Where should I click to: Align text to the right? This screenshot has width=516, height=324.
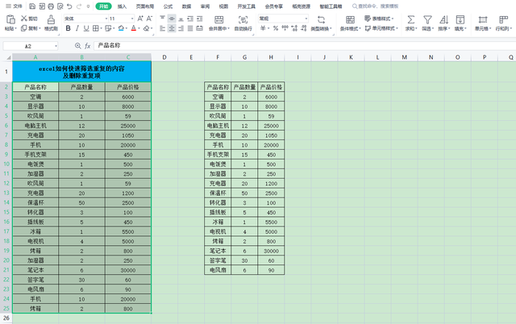pos(181,29)
